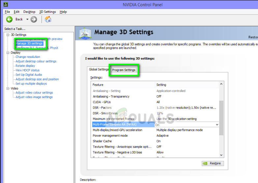Select Texture filtering - Anisotropic sample row
Image resolution: width=258 pixels, height=183 pixels.
coord(156,147)
